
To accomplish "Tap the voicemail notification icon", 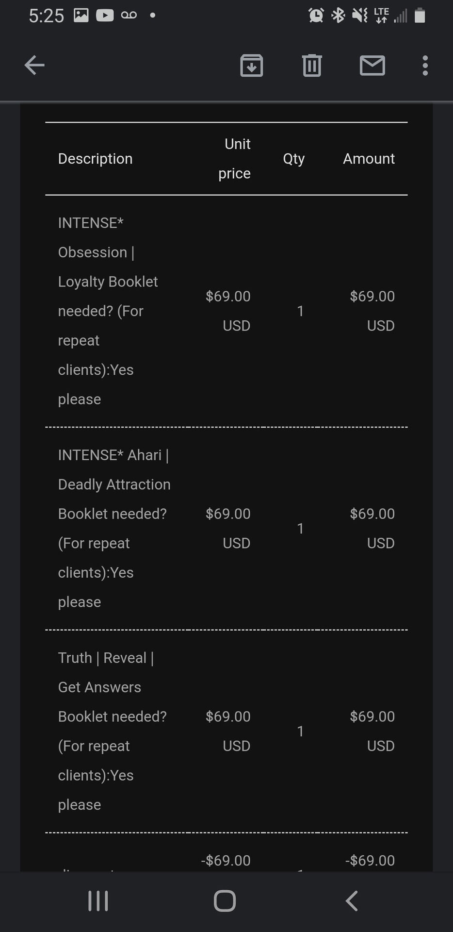I will (x=129, y=16).
